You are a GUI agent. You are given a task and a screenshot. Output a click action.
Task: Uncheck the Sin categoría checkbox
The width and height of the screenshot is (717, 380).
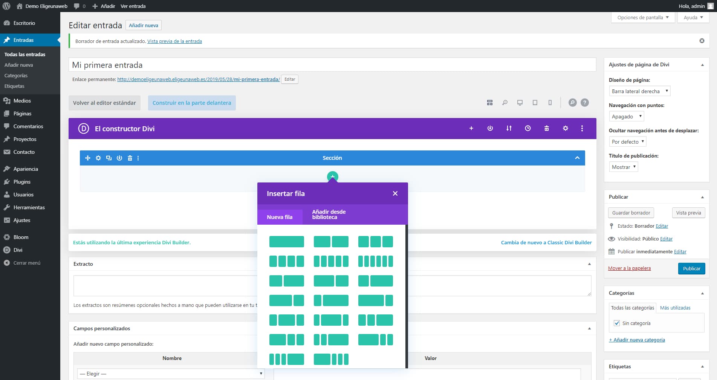(x=617, y=323)
